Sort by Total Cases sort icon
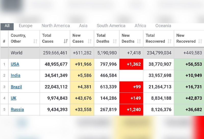The width and height of the screenshot is (204, 139). click(x=66, y=41)
